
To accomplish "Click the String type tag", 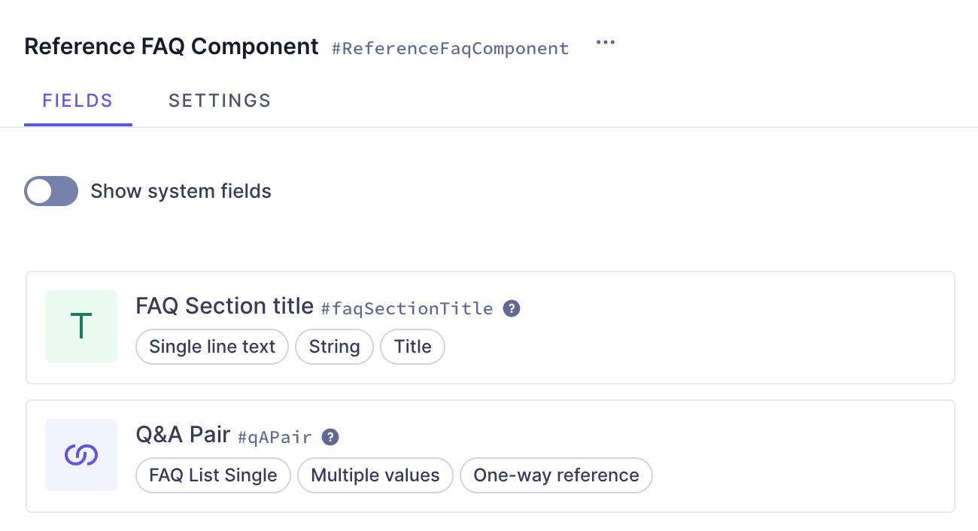I will (x=334, y=347).
